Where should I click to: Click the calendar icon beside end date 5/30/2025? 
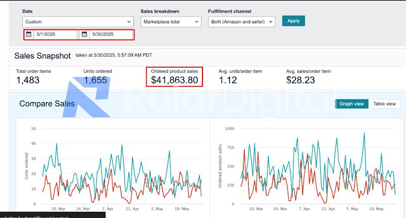[x=84, y=34]
